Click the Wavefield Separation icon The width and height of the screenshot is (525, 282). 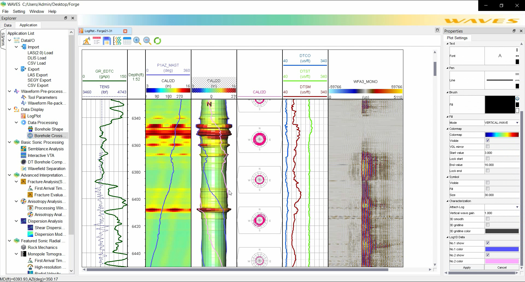[24, 168]
